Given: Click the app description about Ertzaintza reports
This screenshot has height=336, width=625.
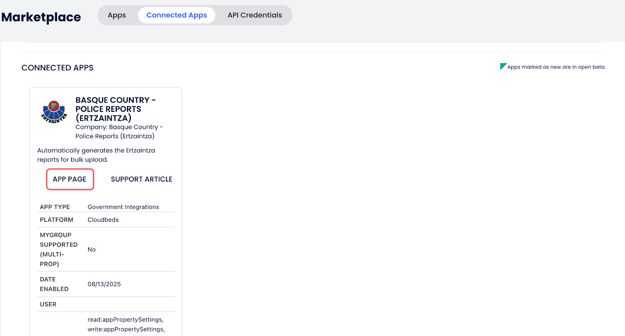Looking at the screenshot, I should [96, 155].
